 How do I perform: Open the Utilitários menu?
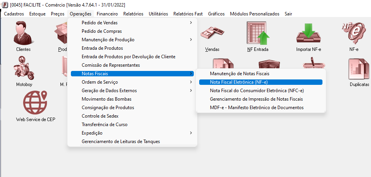click(x=158, y=14)
